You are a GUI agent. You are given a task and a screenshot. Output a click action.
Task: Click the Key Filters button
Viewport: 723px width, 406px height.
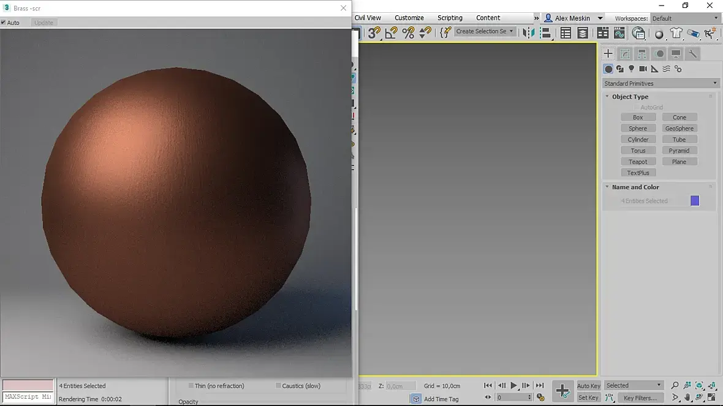[640, 398]
